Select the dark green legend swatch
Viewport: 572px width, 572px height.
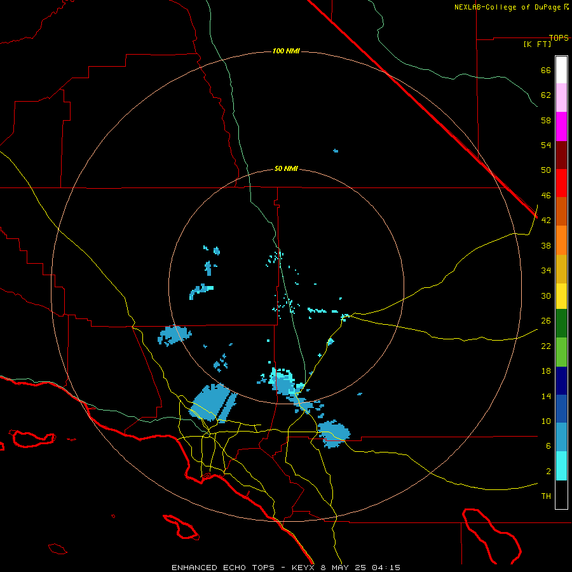(x=561, y=323)
